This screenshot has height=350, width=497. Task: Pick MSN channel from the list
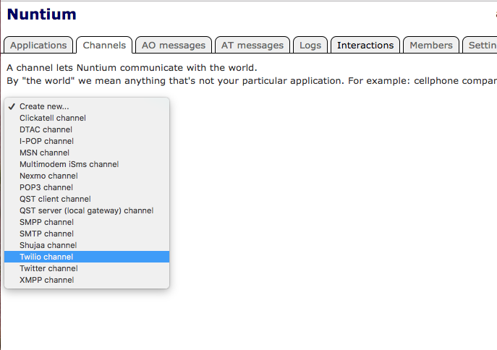tap(87, 153)
